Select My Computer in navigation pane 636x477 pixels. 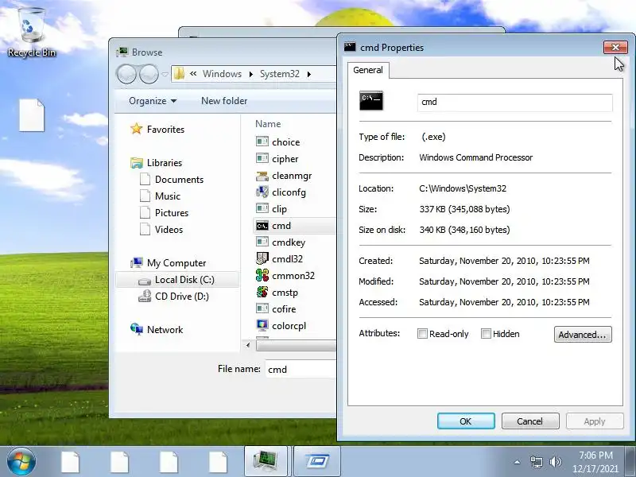[176, 263]
